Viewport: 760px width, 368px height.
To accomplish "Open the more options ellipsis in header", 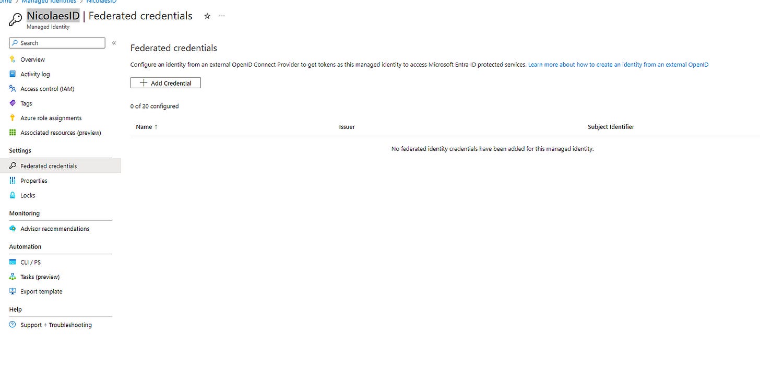I will [x=222, y=16].
